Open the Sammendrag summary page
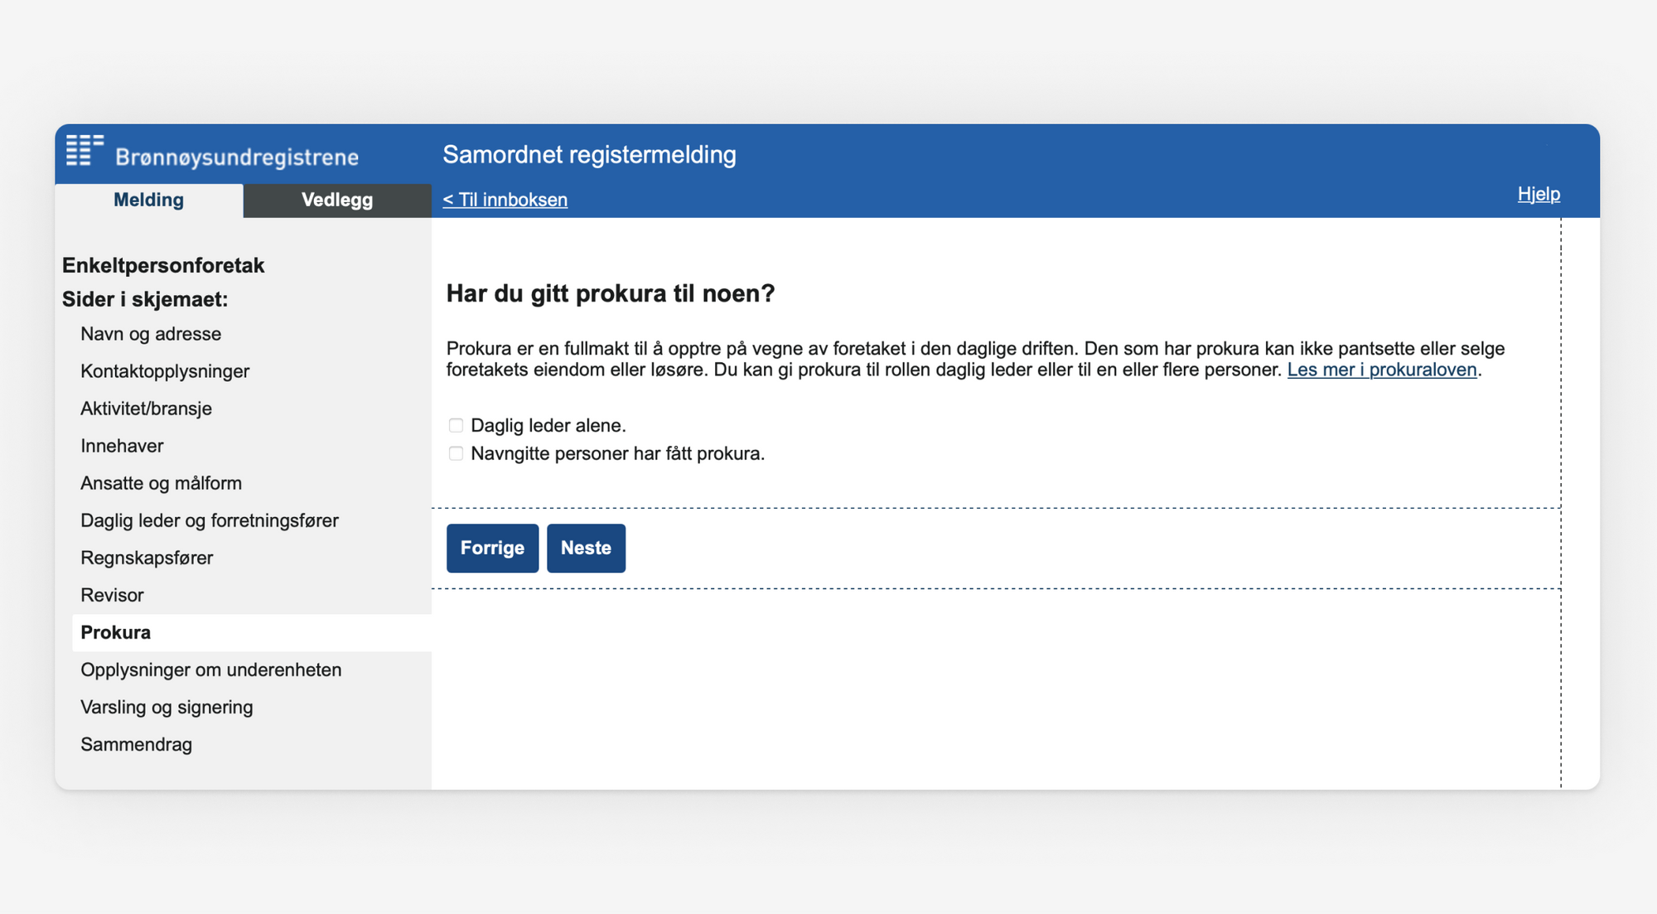1657x914 pixels. (x=137, y=744)
